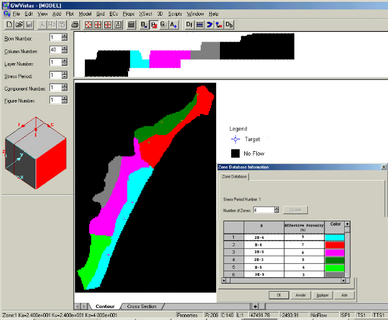
Task: Click the Open file folder icon
Action: coord(19,24)
